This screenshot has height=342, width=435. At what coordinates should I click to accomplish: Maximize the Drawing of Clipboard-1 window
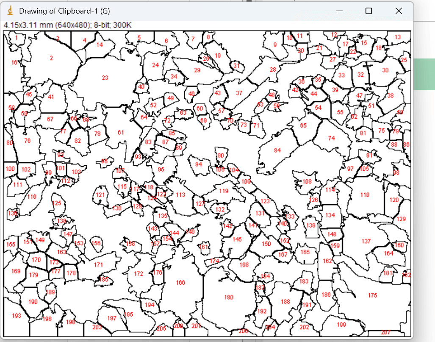point(369,11)
